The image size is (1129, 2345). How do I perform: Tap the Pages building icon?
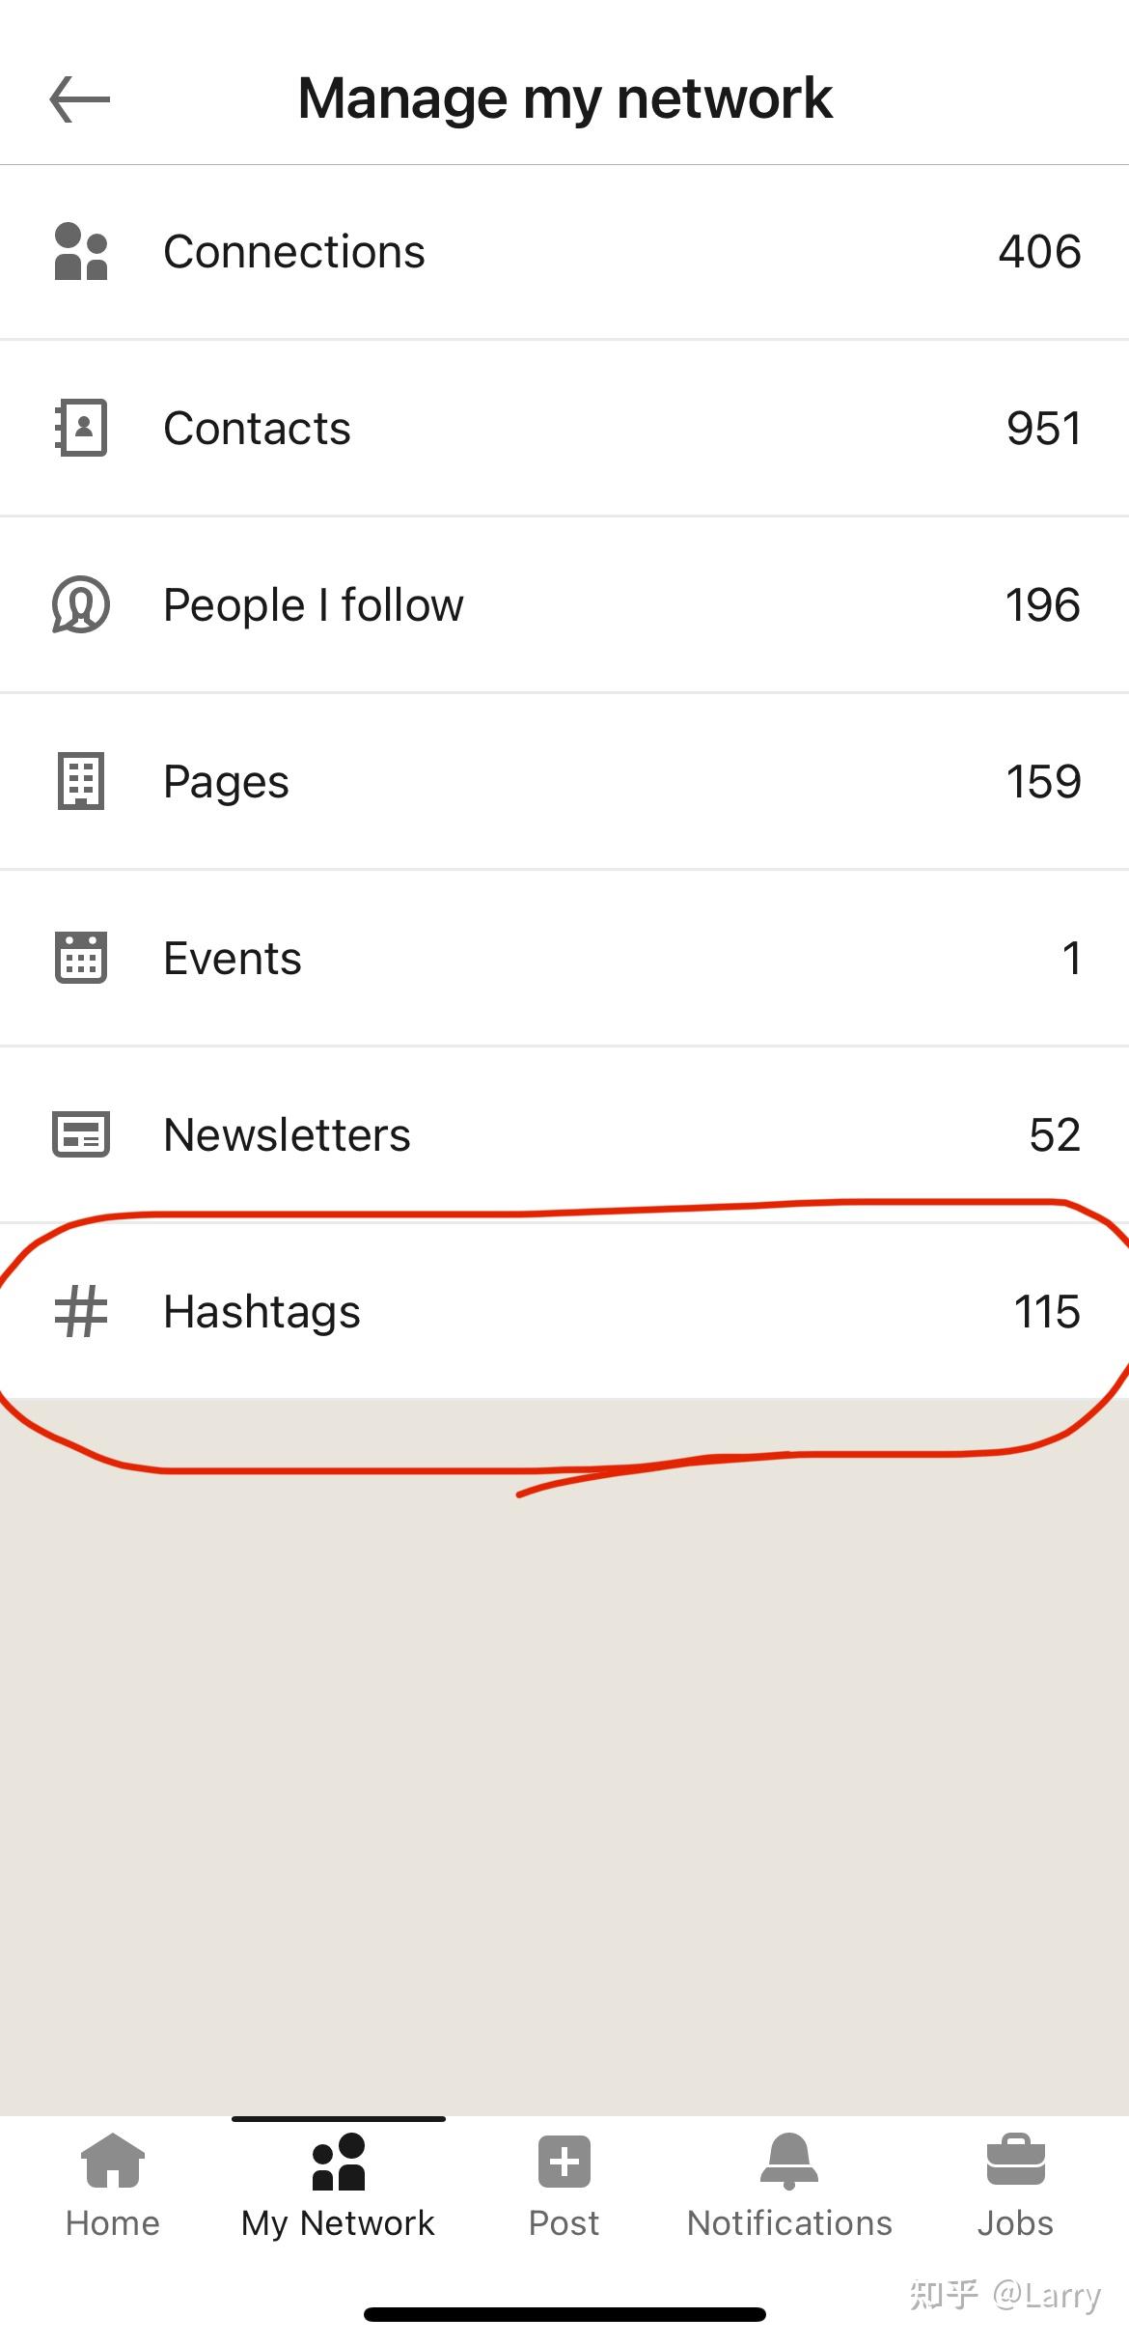81,781
